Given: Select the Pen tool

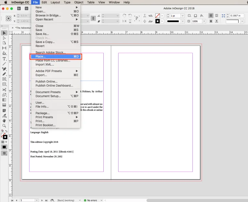Looking at the screenshot, I should pyautogui.click(x=4, y=69).
